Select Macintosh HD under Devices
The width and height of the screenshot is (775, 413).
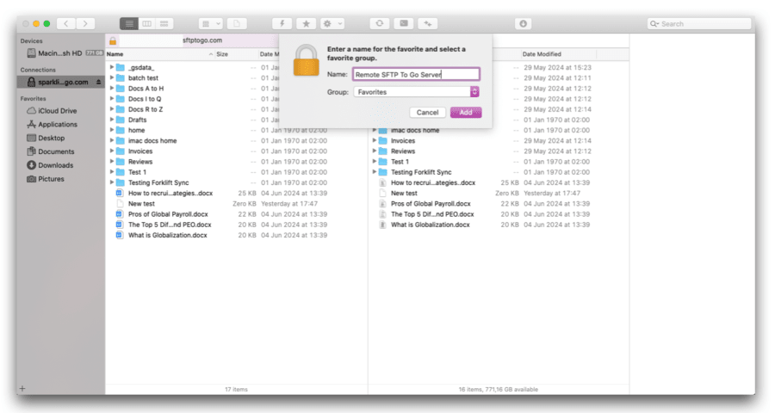coord(61,53)
